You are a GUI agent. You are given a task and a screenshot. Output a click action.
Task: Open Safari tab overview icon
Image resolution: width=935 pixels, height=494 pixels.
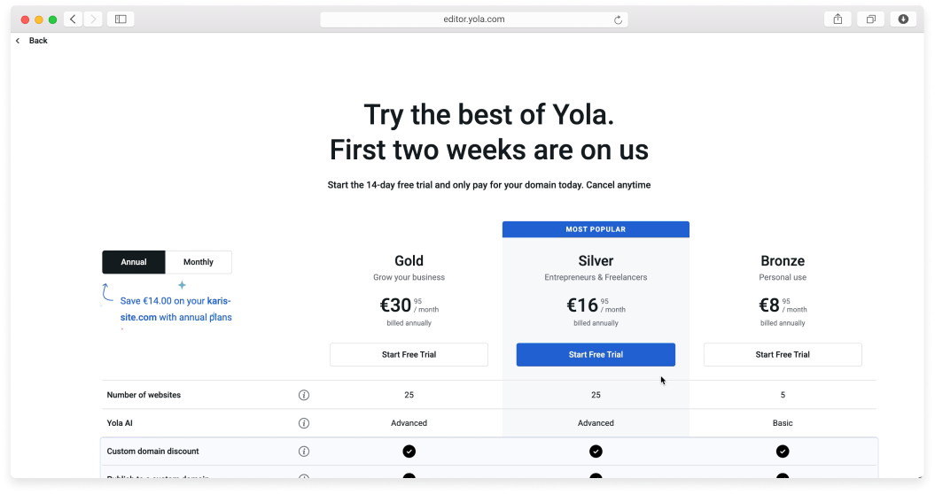click(871, 19)
